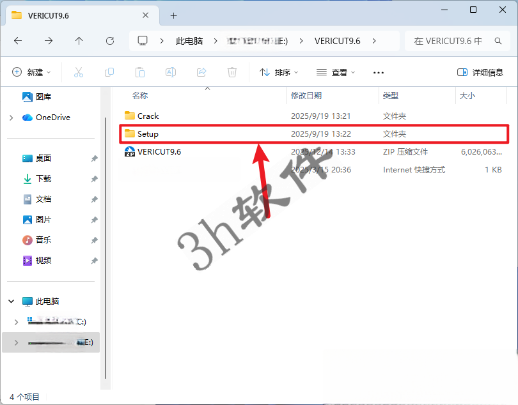Open 下载 quick access item

click(36, 179)
